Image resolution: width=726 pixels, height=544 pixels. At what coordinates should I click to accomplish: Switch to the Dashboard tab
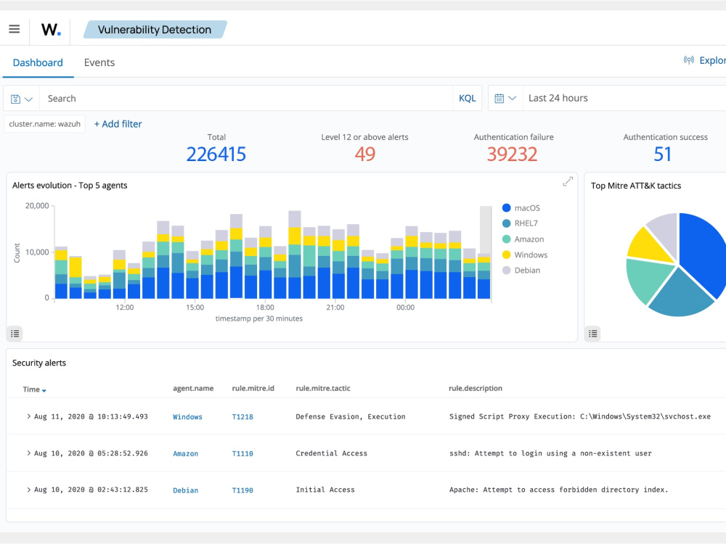point(38,62)
